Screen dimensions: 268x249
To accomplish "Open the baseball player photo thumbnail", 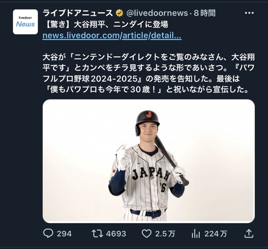I will [x=149, y=161].
